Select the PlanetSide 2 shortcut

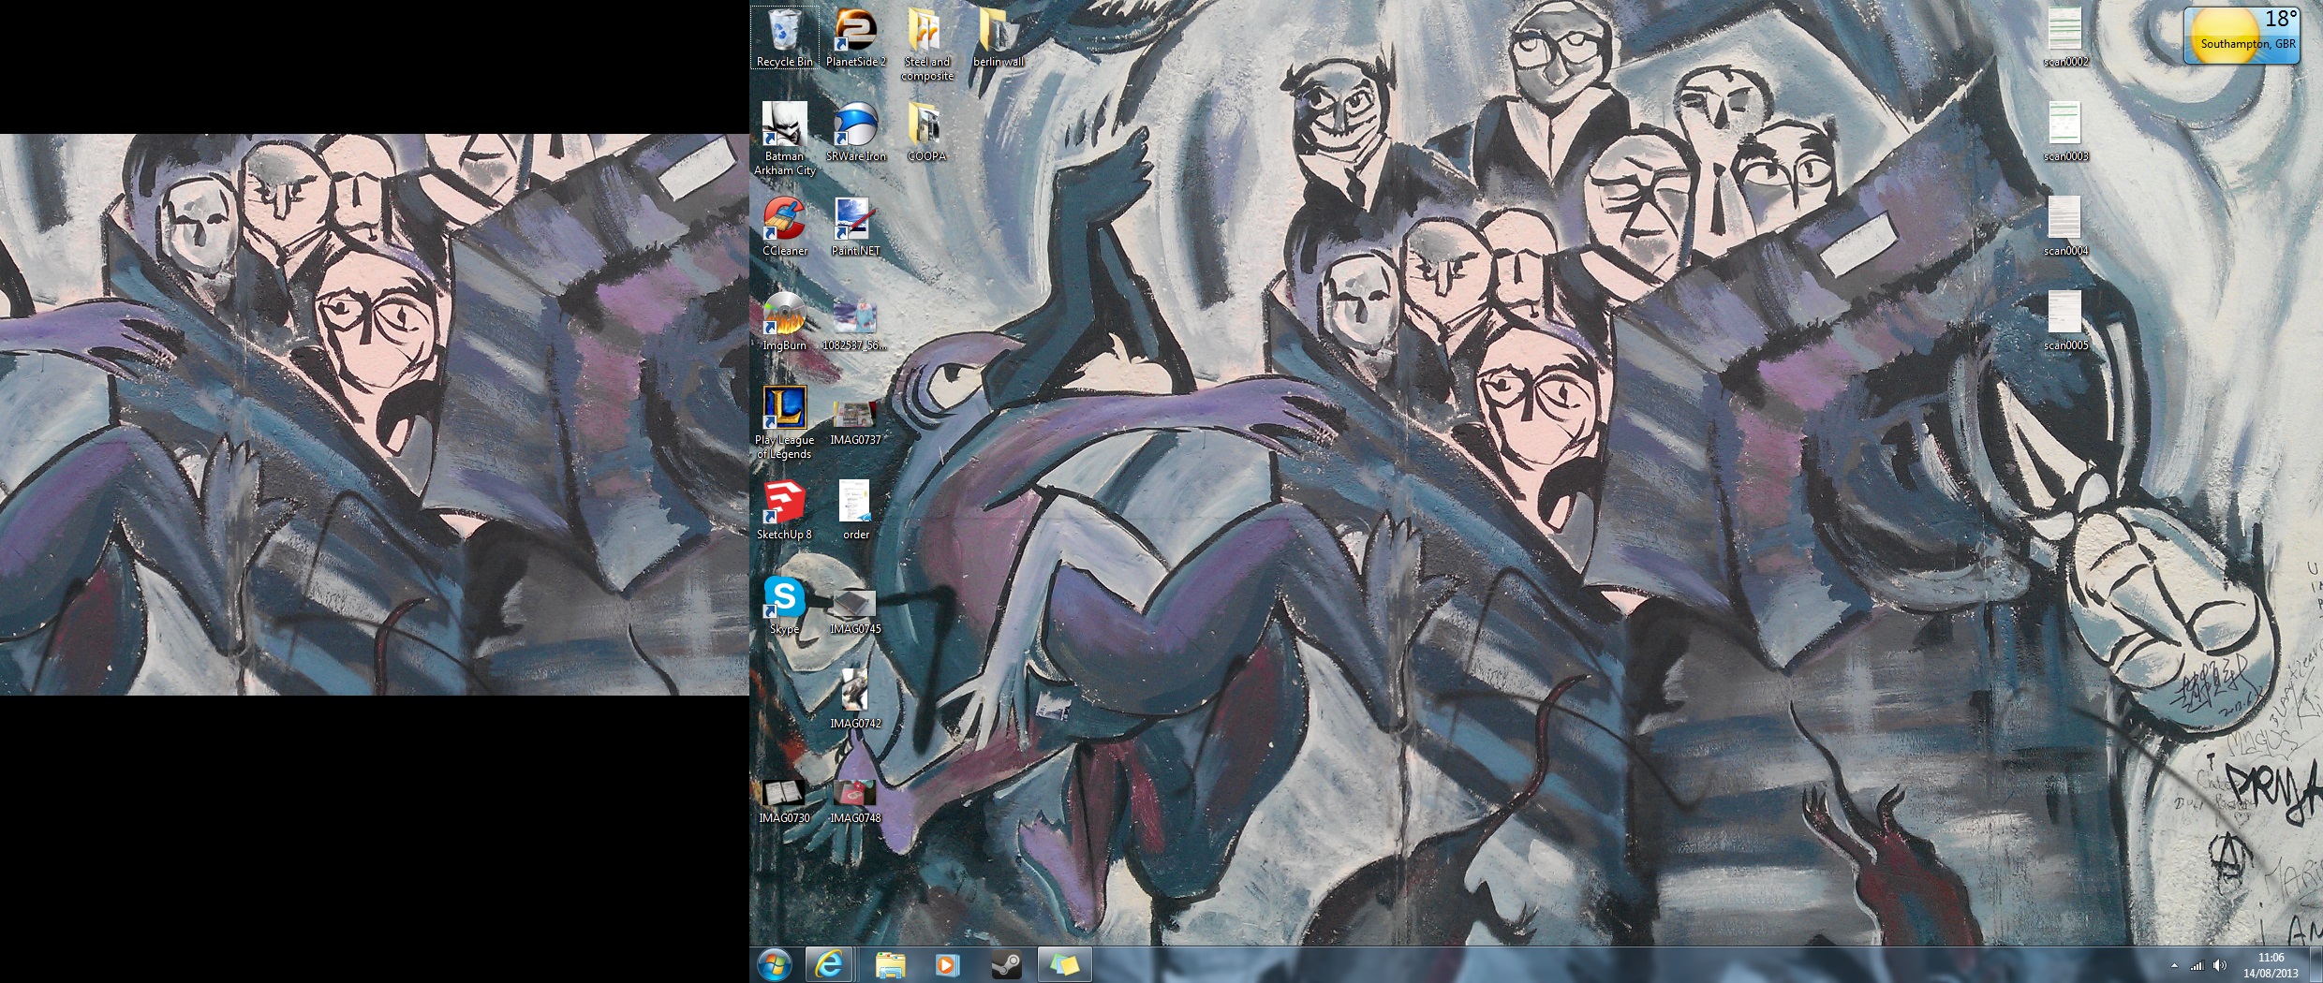(x=855, y=36)
